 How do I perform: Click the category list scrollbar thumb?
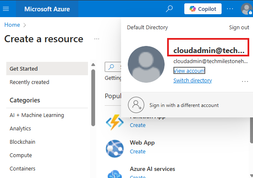pyautogui.click(x=93, y=98)
